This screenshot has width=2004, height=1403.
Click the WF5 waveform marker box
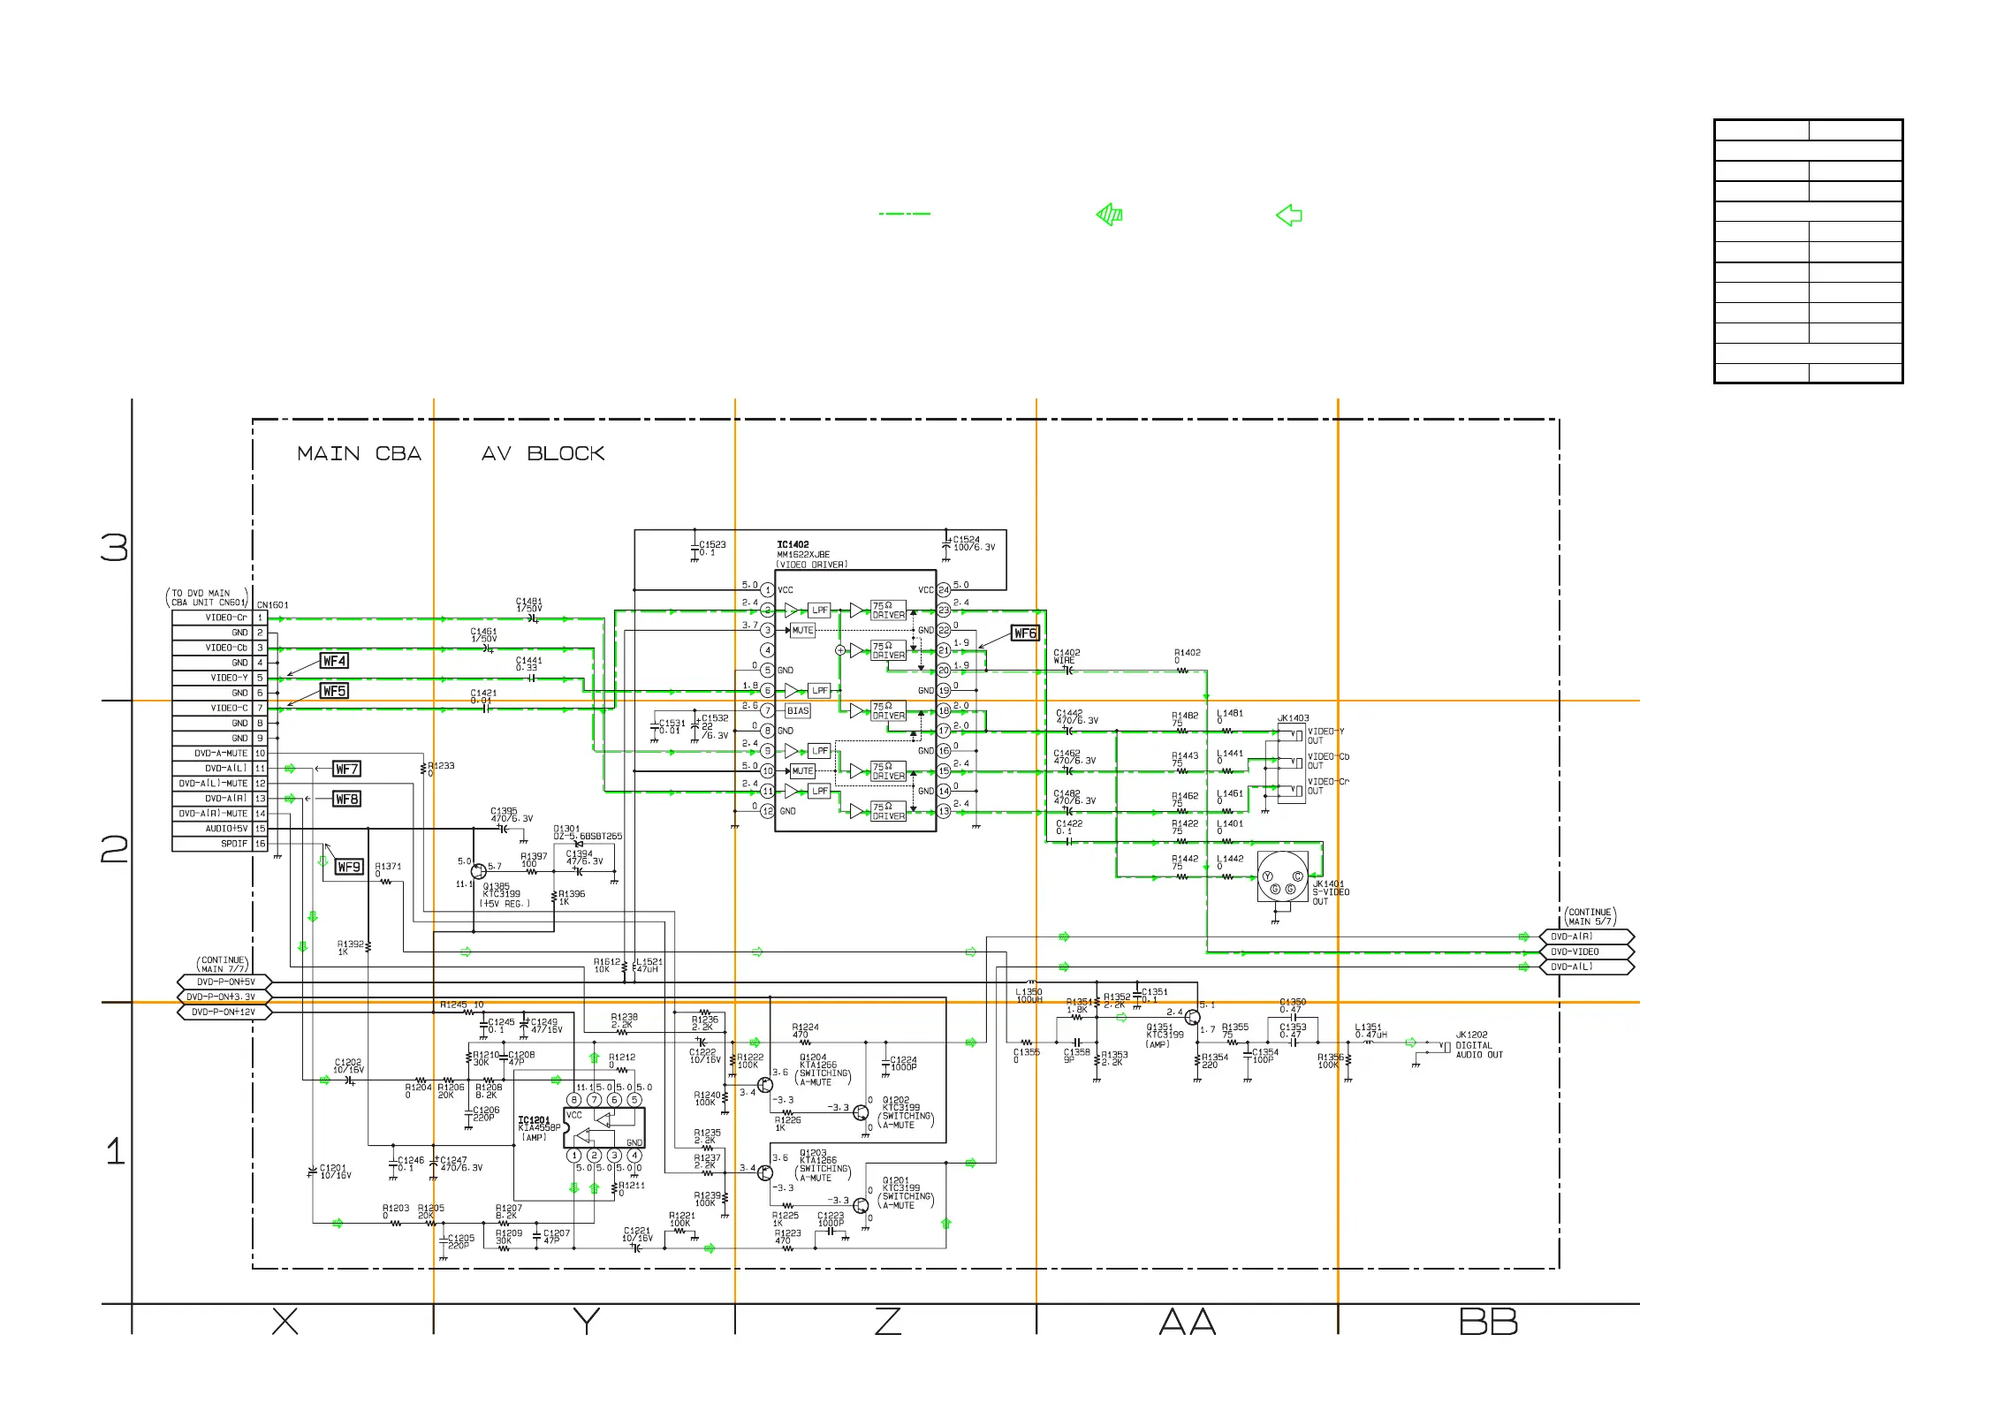click(x=334, y=691)
